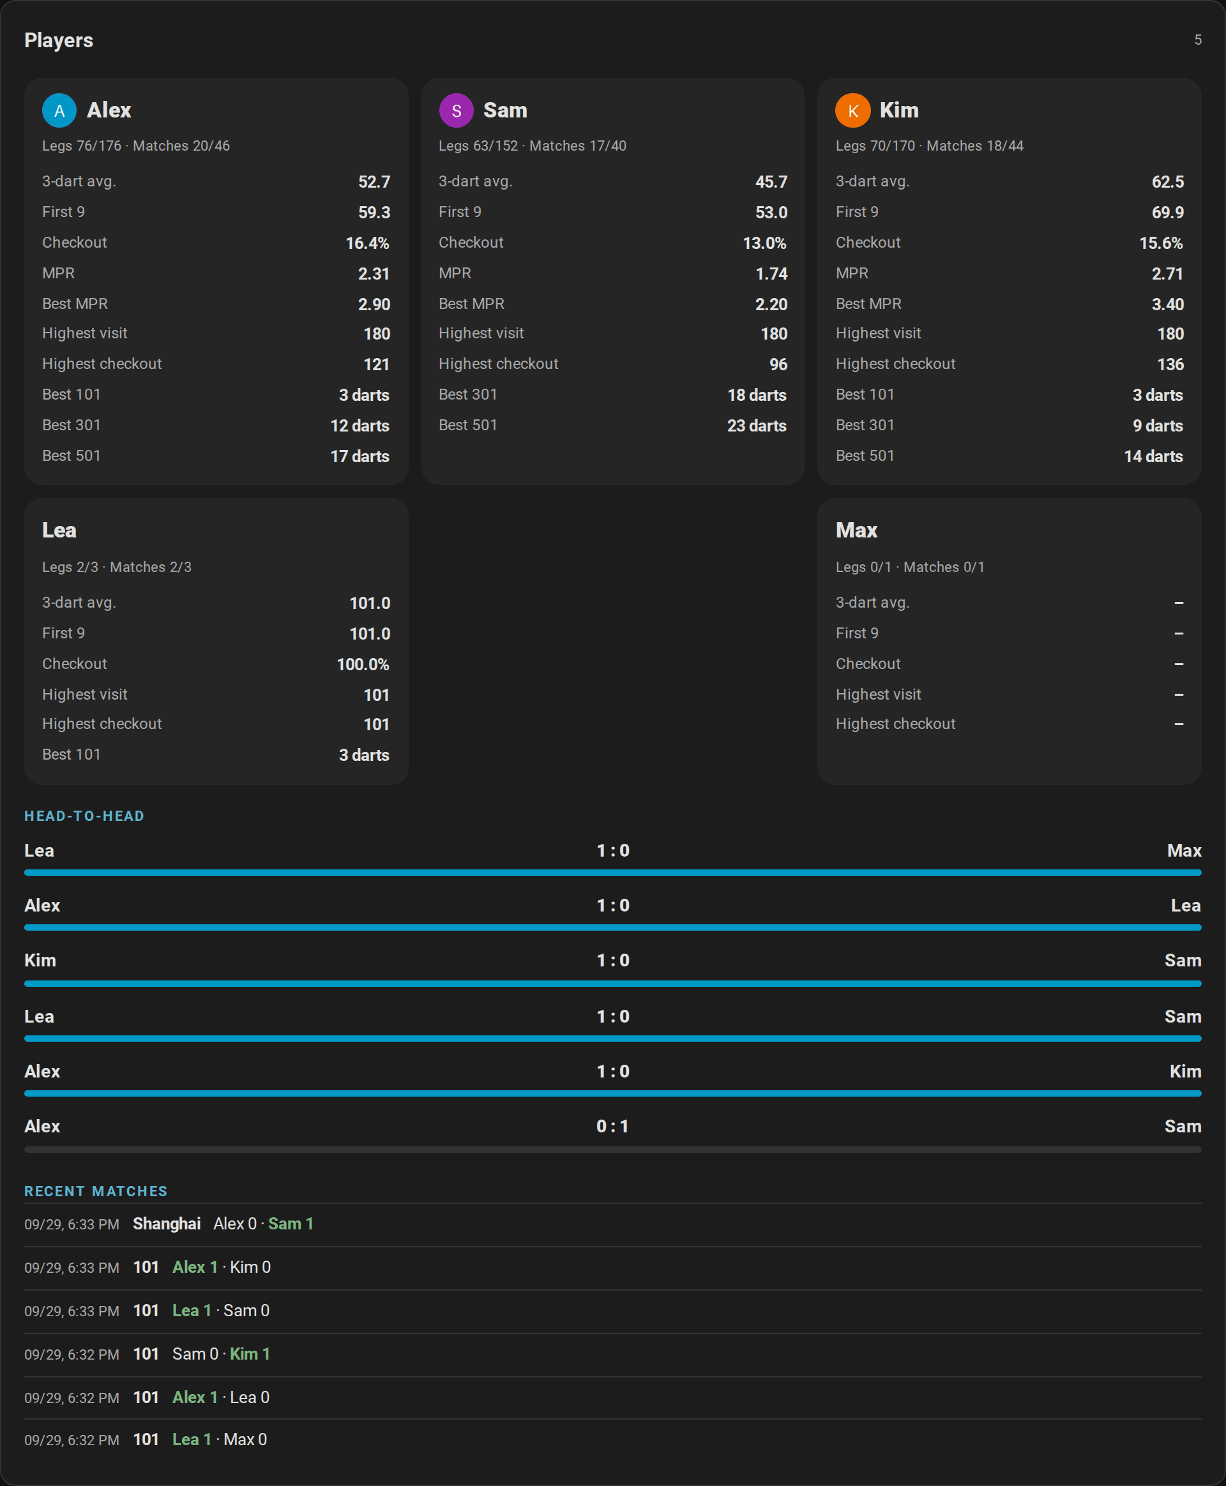
Task: Select the Kim vs Sam 1:0 score
Action: (613, 960)
